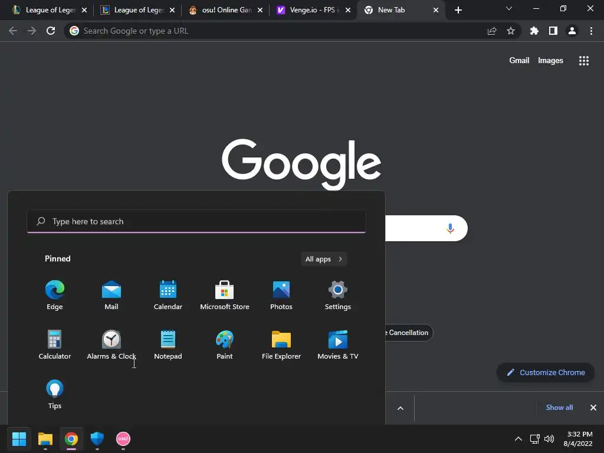This screenshot has height=453, width=604.
Task: Bookmark this tab with the star icon
Action: [x=511, y=31]
